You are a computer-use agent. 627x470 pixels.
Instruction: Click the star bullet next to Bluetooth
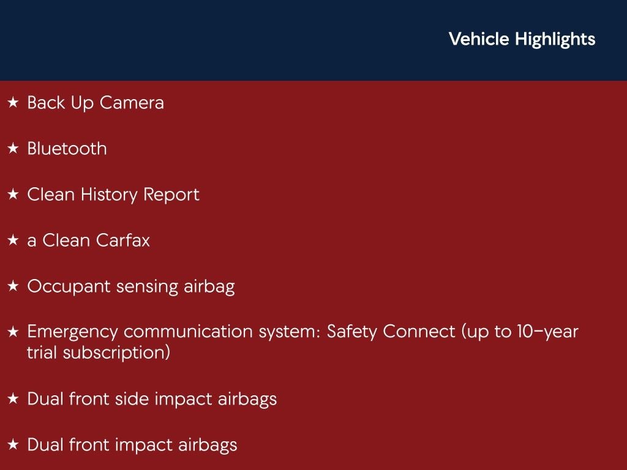tap(13, 149)
